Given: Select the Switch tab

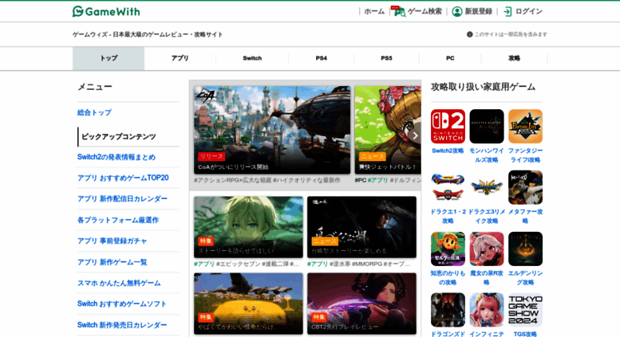Looking at the screenshot, I should (252, 58).
